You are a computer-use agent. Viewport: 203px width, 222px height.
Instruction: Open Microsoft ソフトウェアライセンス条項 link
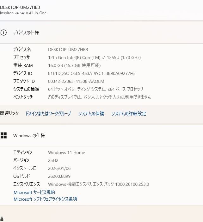pos(45,199)
